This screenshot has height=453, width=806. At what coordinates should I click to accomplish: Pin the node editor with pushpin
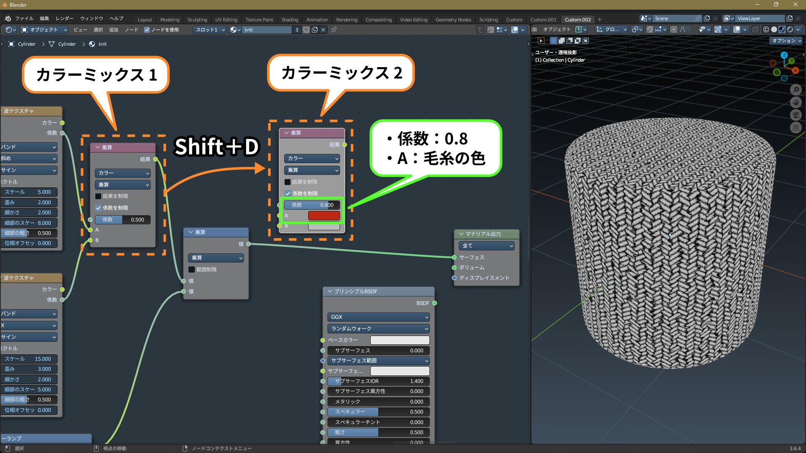(334, 30)
